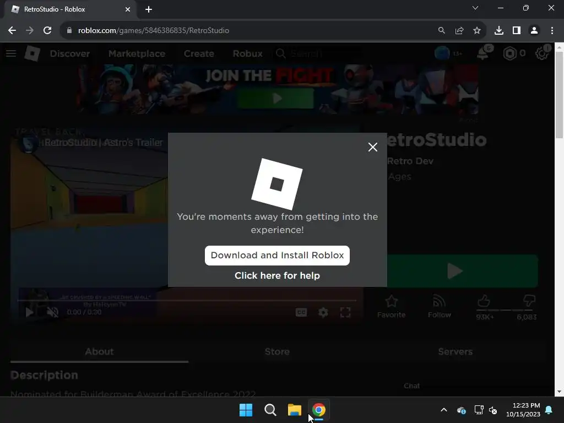The width and height of the screenshot is (564, 423).
Task: Unmute the trailer video
Action: click(x=52, y=312)
